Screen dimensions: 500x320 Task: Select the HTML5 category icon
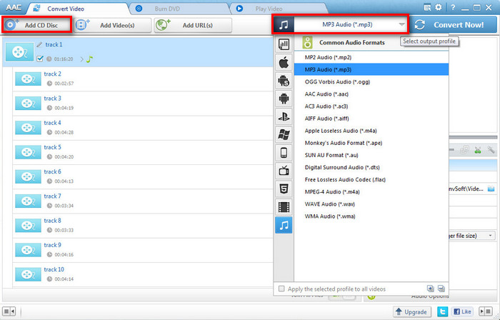point(284,189)
